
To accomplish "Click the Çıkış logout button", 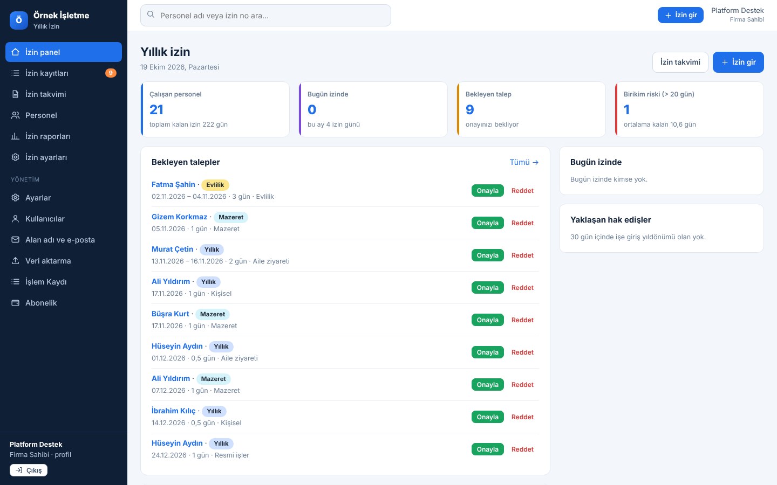I will (29, 470).
